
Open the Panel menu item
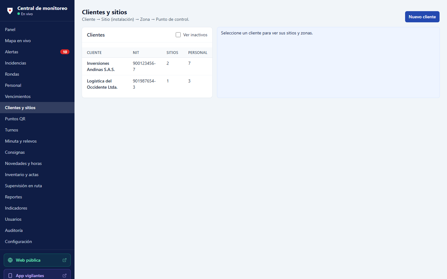(x=37, y=29)
